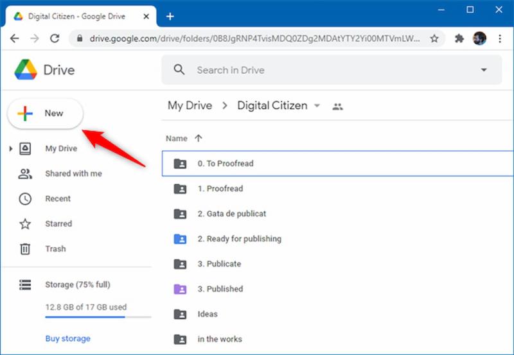Click the folder icon of 2. Gata de publicat
Viewport: 514px width, 355px height.
(180, 214)
